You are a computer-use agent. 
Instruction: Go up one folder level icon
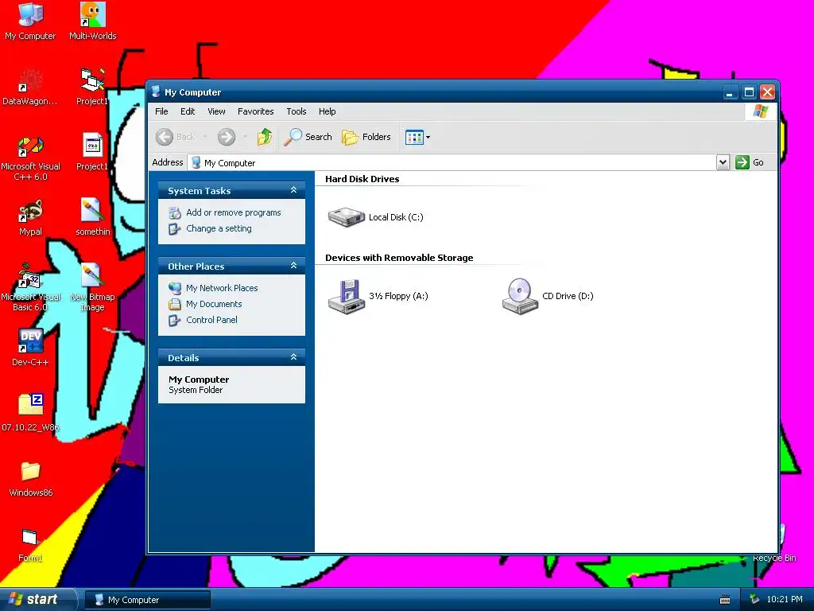point(265,137)
